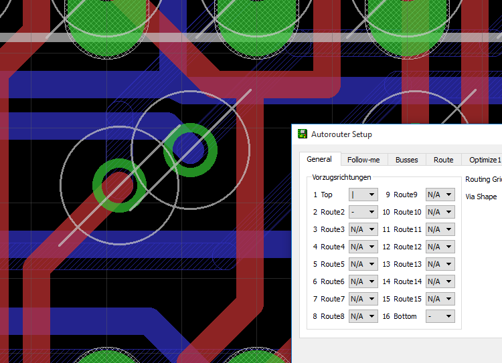502x363 pixels.
Task: Open the 13 Route13 direction dropdown
Action: [440, 264]
